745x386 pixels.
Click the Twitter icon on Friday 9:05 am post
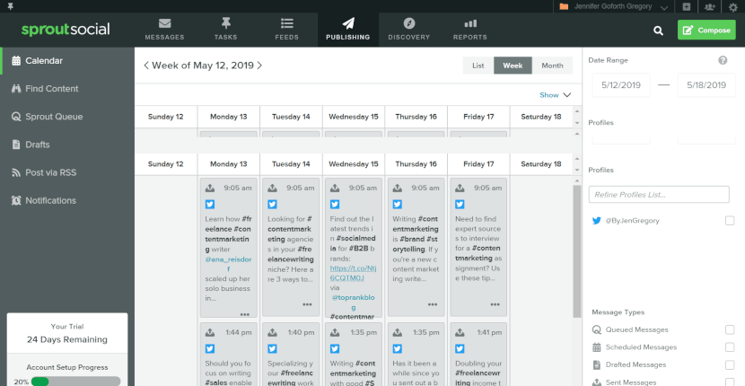(x=460, y=205)
